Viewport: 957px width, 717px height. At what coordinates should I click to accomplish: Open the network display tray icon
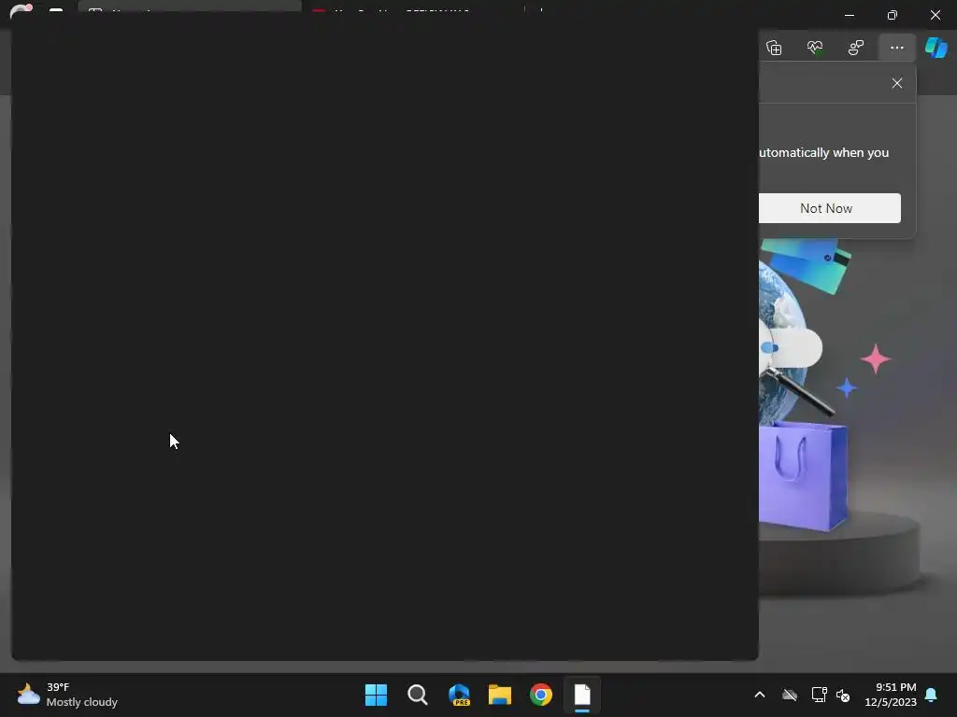(x=819, y=695)
